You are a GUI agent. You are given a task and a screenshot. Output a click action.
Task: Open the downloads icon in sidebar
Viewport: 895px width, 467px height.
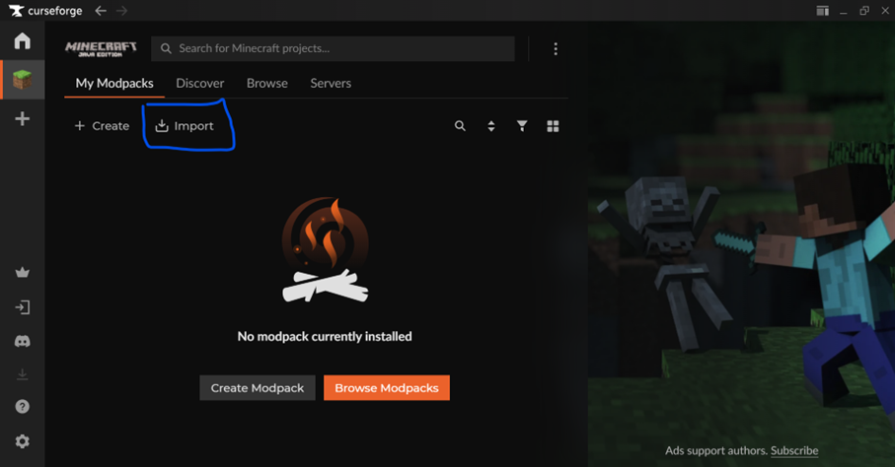coord(23,374)
